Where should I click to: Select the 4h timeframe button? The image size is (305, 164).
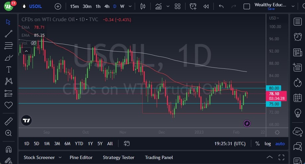click(107, 6)
